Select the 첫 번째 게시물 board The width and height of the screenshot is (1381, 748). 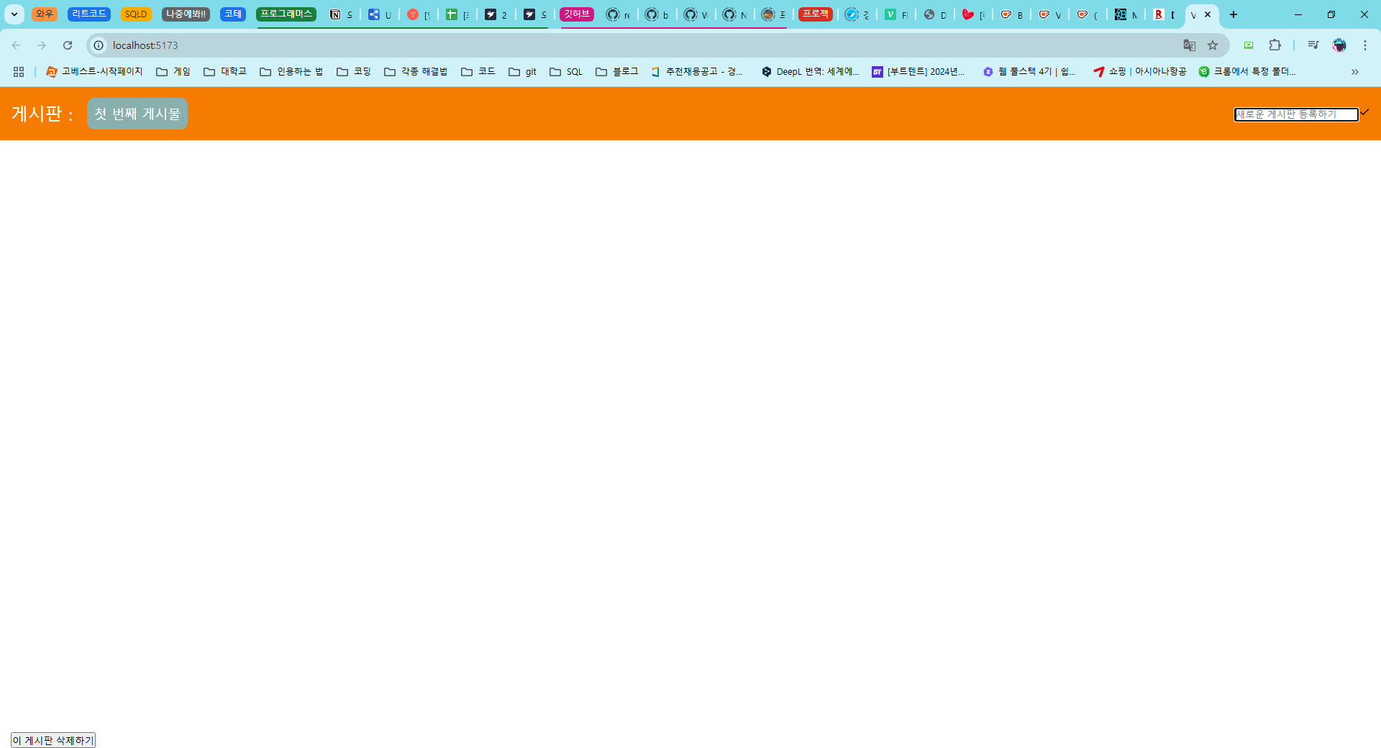click(137, 114)
